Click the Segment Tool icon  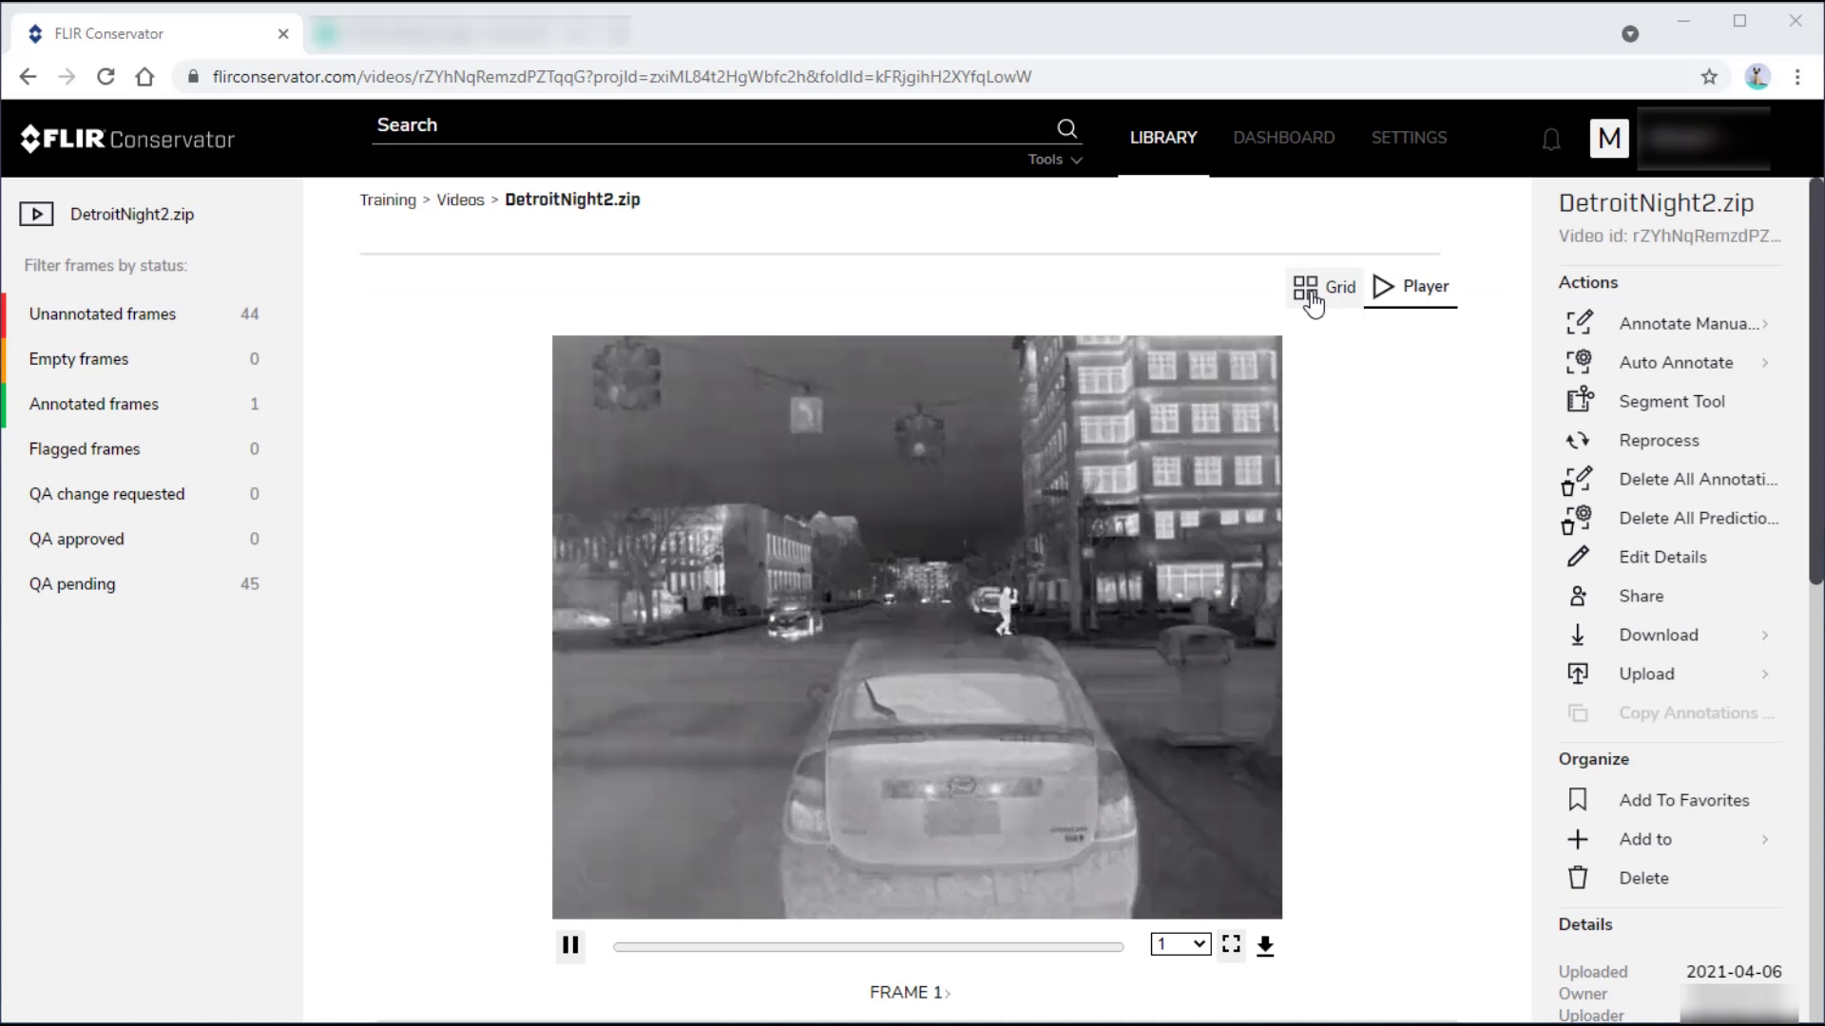pyautogui.click(x=1582, y=401)
